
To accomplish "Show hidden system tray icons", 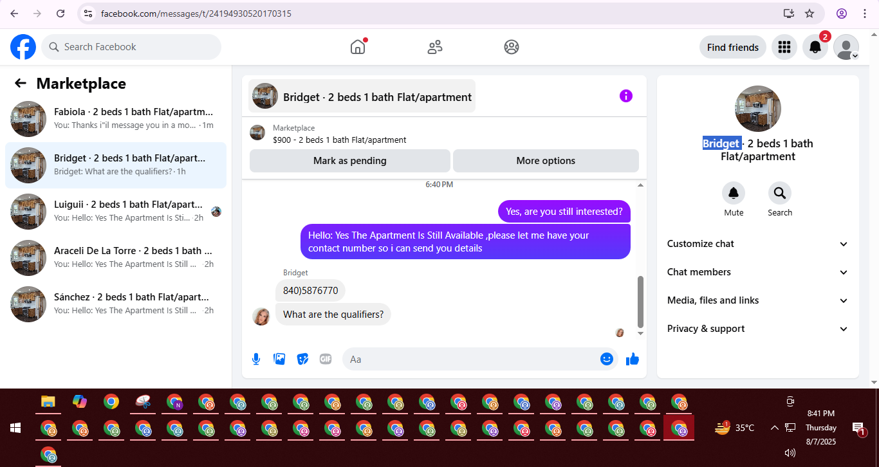I will click(x=774, y=428).
